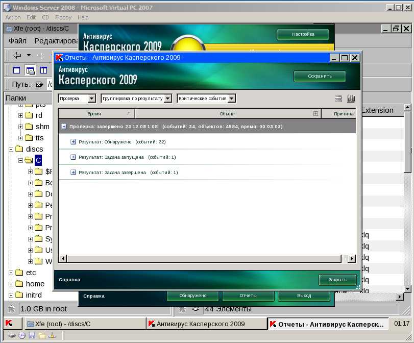Click the initrd folder icon in tree
This screenshot has width=414, height=343.
pos(19,295)
